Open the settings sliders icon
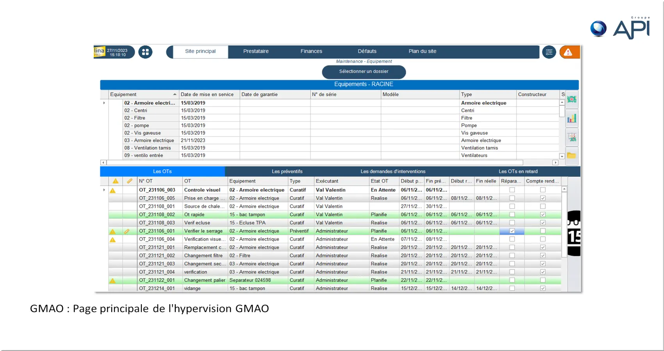The image size is (664, 351). (x=549, y=52)
